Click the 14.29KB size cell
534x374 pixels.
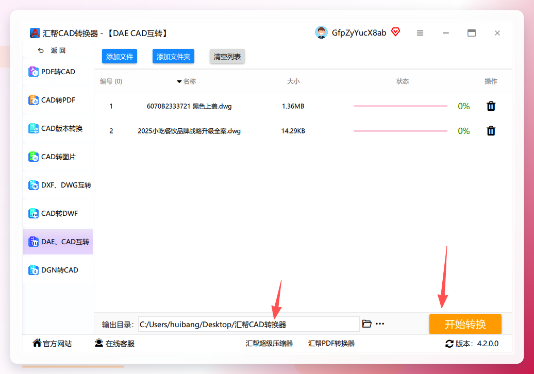pyautogui.click(x=293, y=131)
